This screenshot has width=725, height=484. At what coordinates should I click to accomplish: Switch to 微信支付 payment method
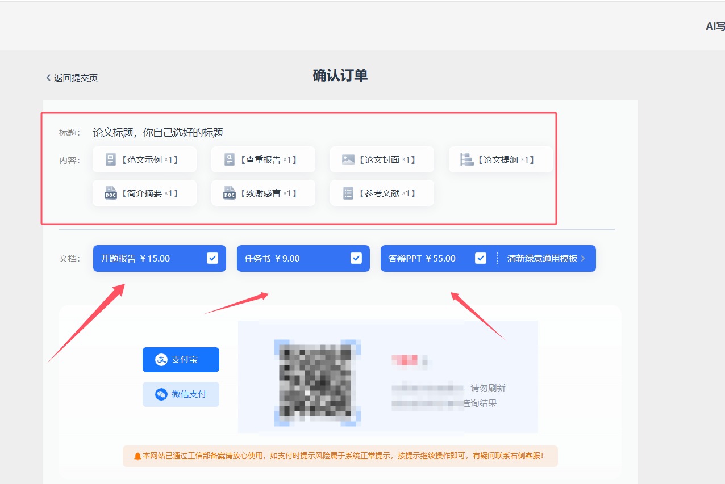[181, 394]
